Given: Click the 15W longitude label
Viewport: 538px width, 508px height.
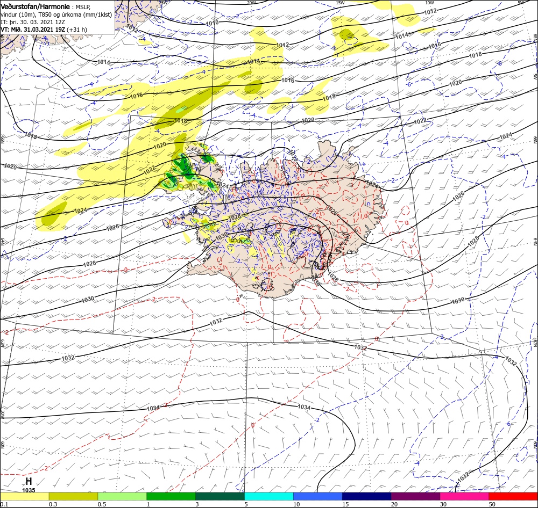Looking at the screenshot, I should (x=340, y=3).
